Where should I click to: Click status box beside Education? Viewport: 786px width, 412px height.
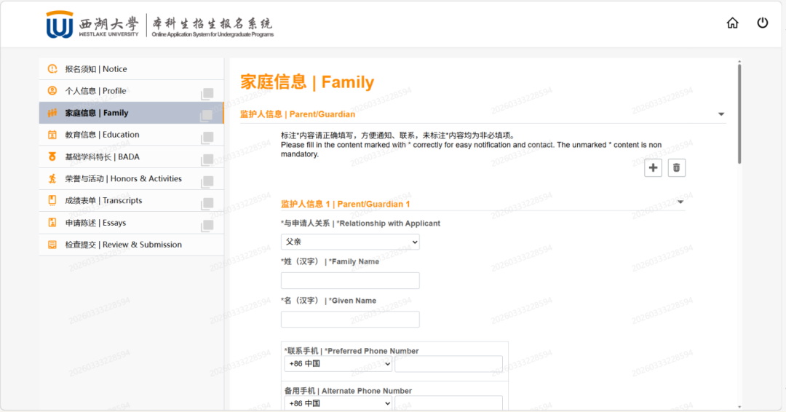tap(207, 138)
